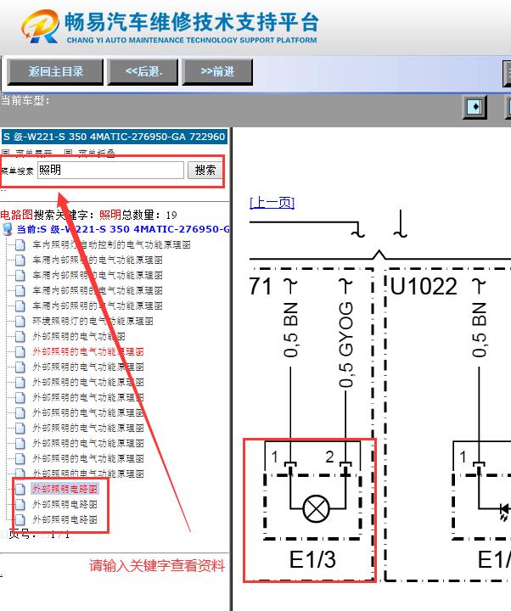Click the 71 label in the diagram
The width and height of the screenshot is (511, 611).
261,287
